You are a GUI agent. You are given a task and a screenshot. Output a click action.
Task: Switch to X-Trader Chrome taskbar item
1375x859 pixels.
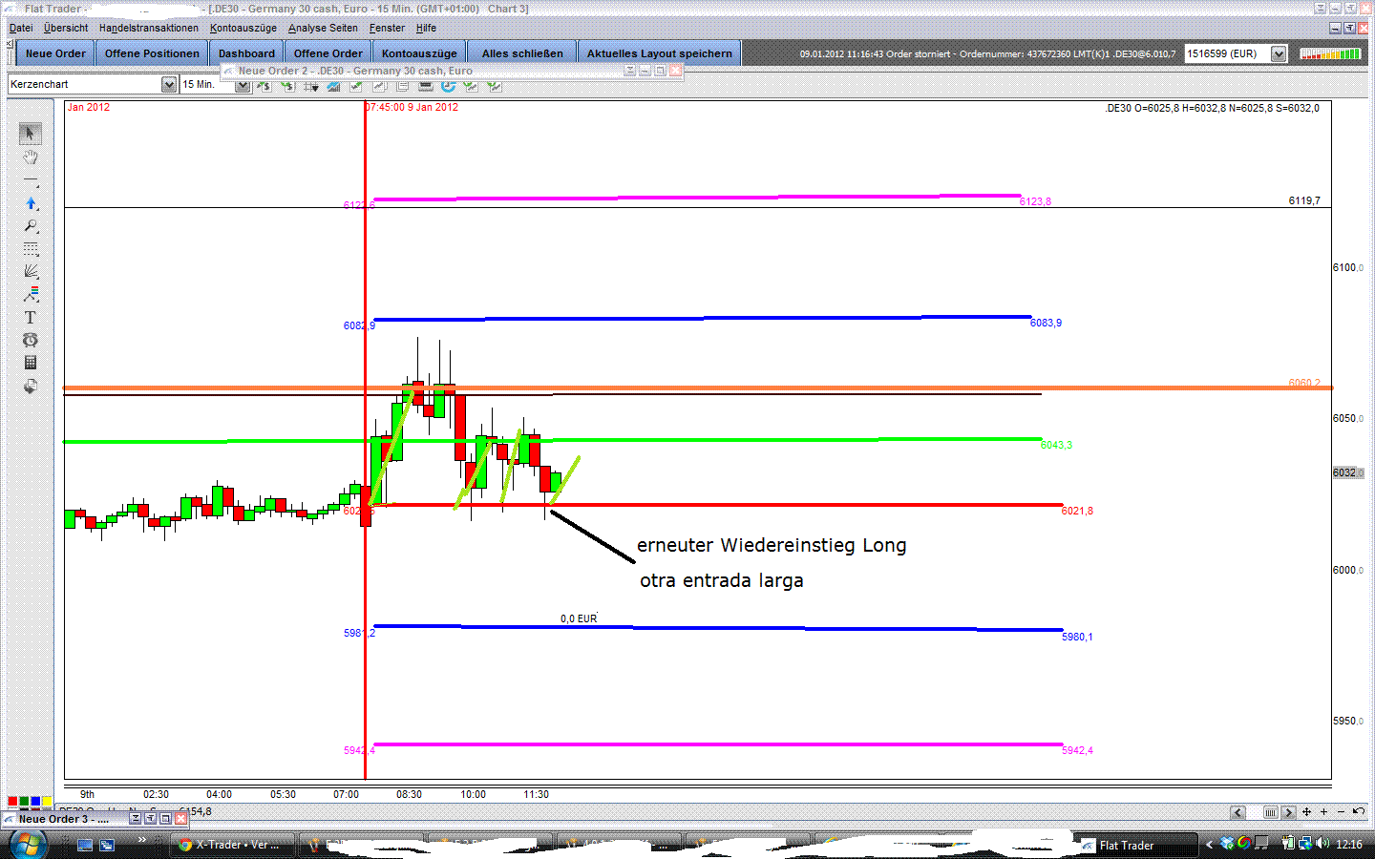pyautogui.click(x=234, y=845)
